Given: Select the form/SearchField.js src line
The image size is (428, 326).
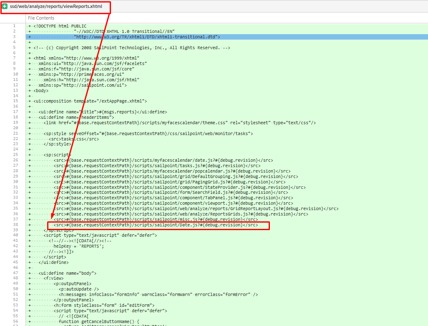Looking at the screenshot, I should point(171,192).
